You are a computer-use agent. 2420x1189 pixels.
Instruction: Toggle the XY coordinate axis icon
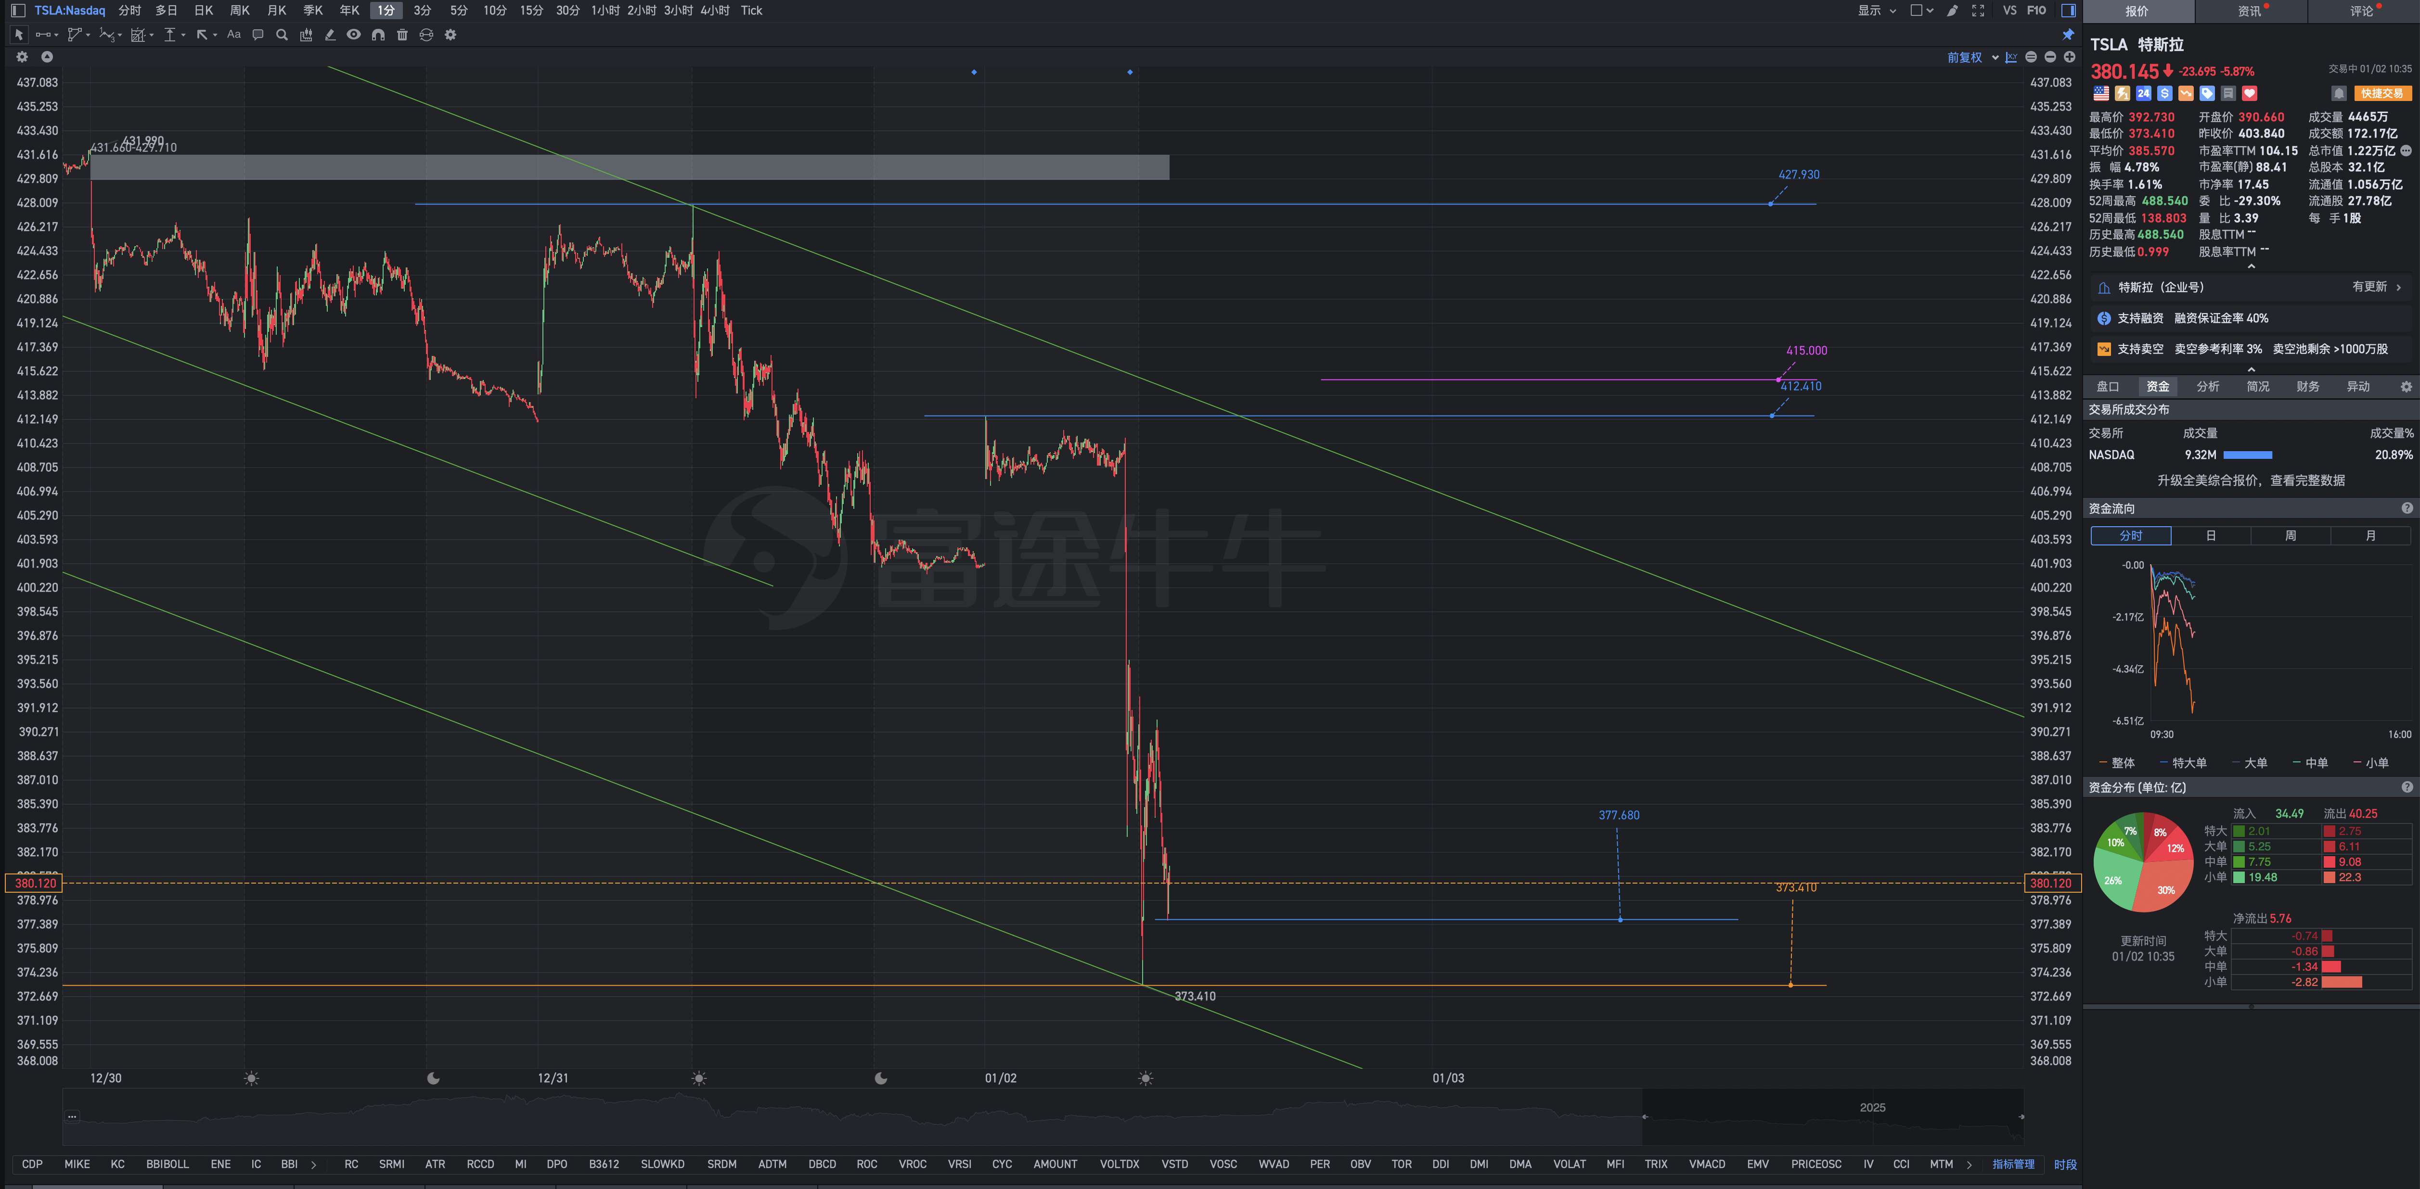[2011, 57]
